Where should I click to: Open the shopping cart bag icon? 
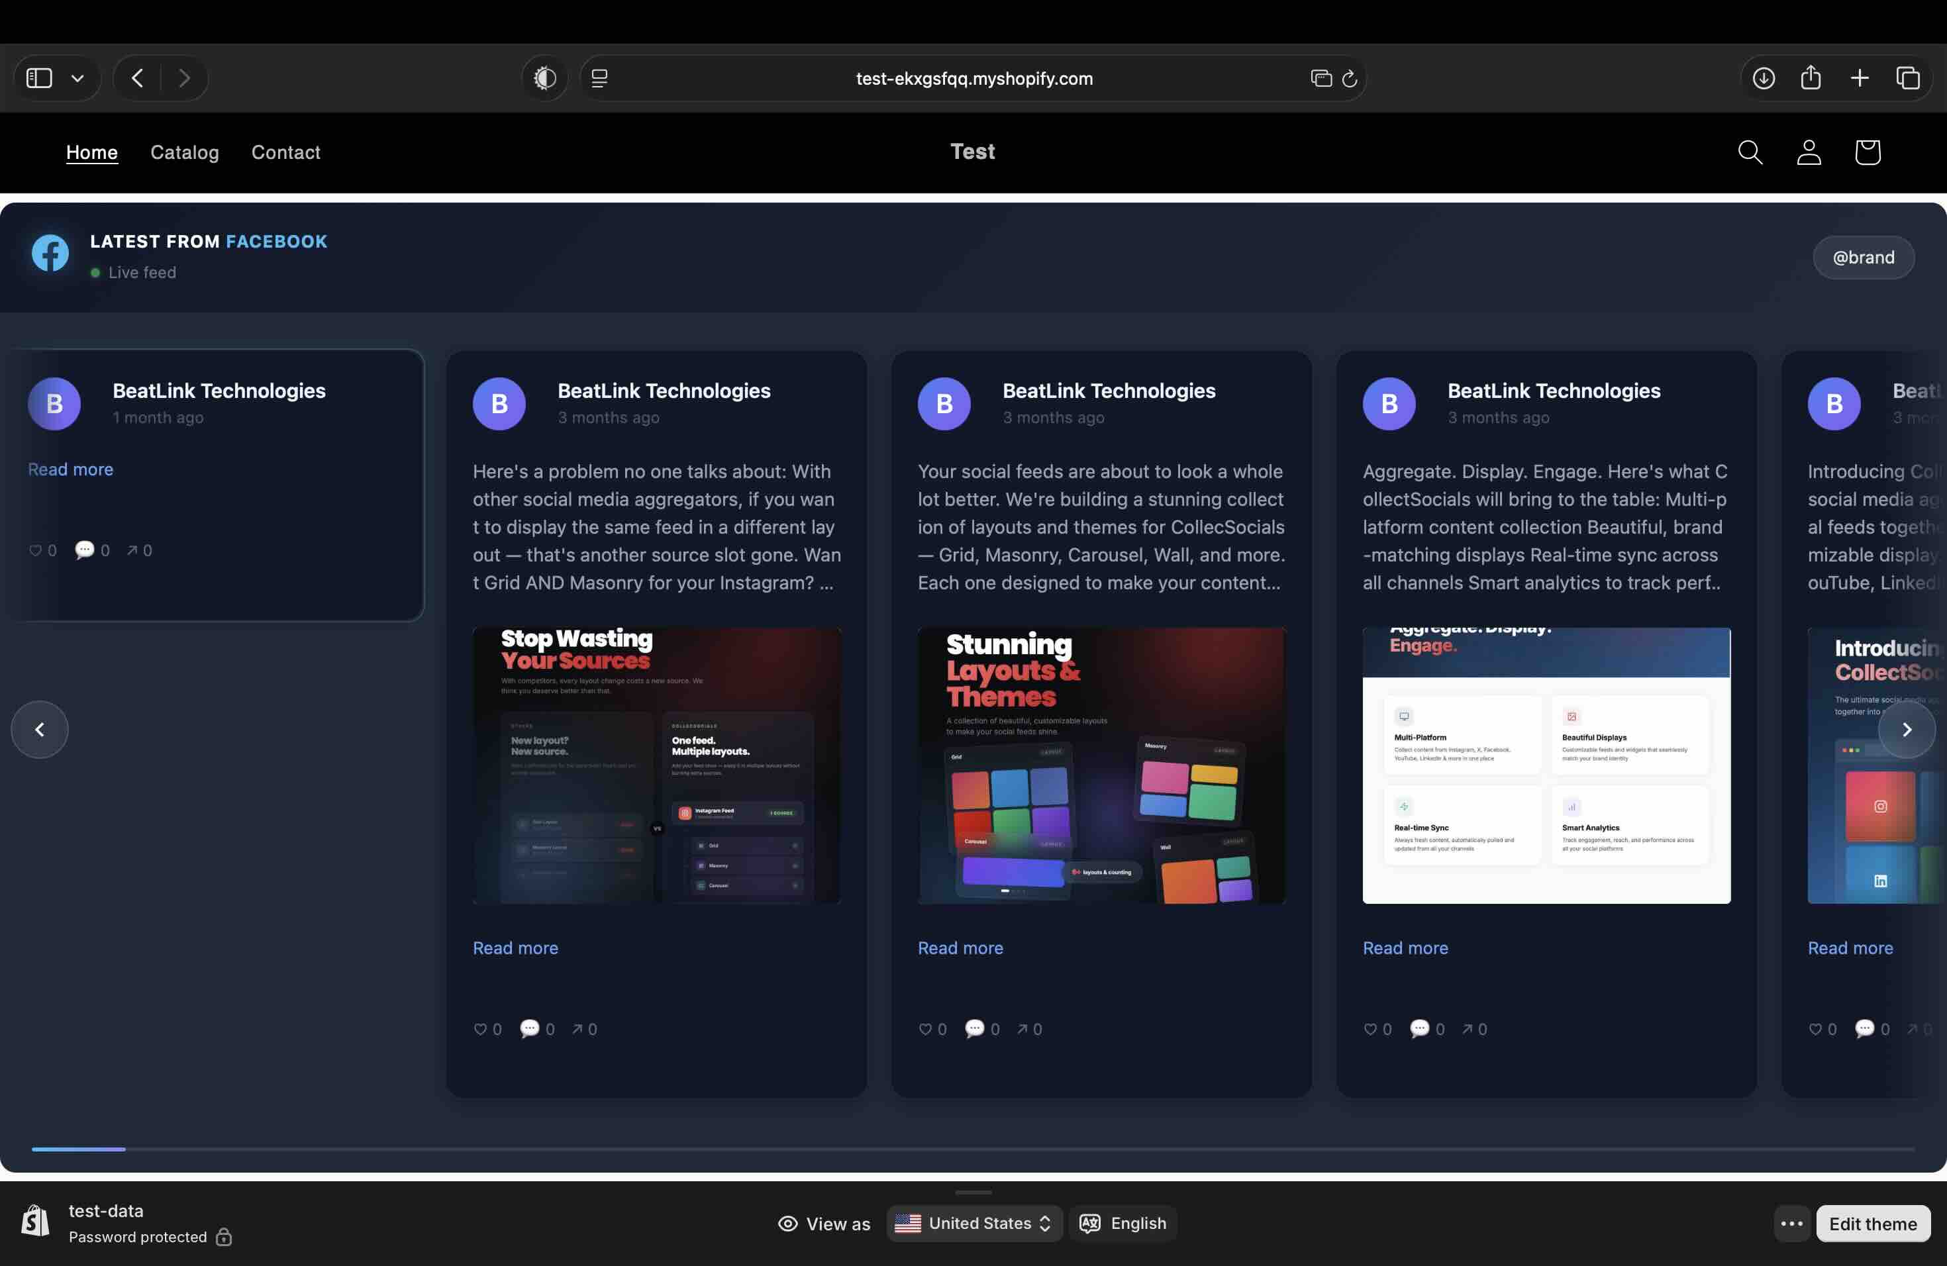1868,152
